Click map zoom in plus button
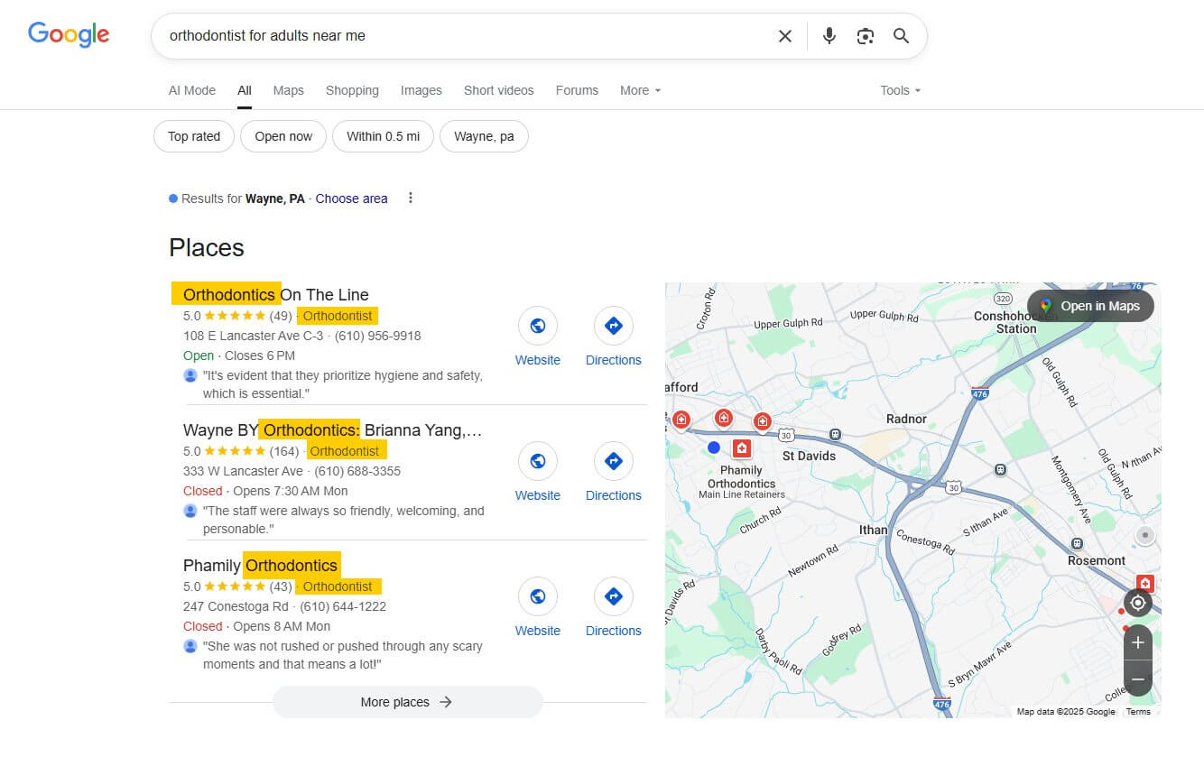The width and height of the screenshot is (1204, 757). 1138,642
